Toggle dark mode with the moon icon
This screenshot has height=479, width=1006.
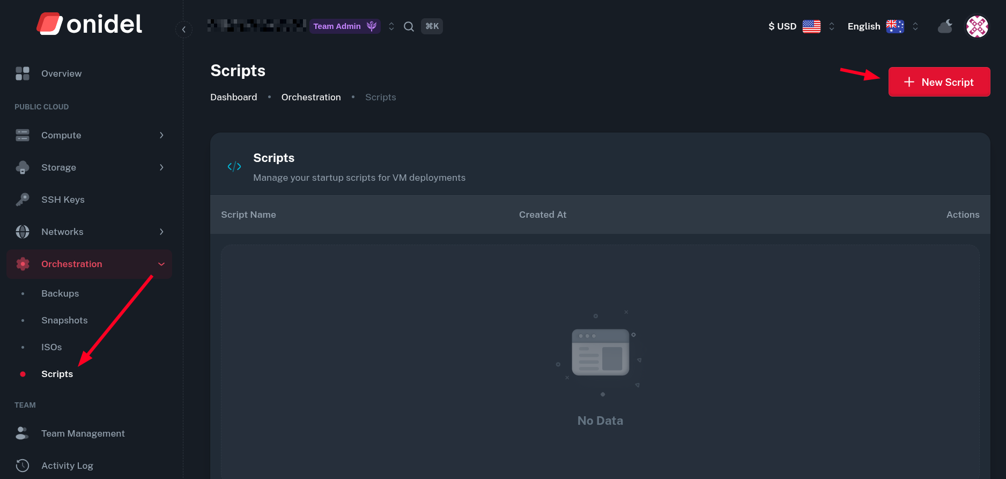pyautogui.click(x=945, y=26)
